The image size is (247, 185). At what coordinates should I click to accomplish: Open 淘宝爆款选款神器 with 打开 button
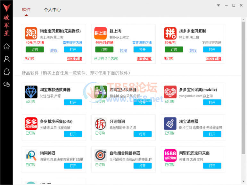[x=73, y=102]
